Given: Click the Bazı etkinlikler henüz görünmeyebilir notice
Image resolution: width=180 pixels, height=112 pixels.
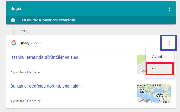Looking at the screenshot, I should (48, 20).
